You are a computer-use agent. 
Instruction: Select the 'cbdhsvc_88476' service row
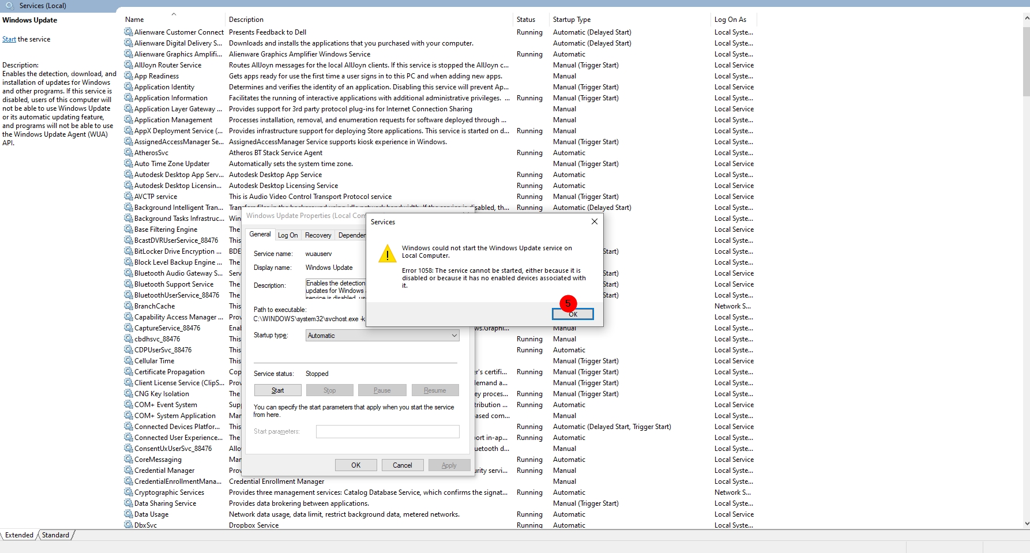pos(439,339)
